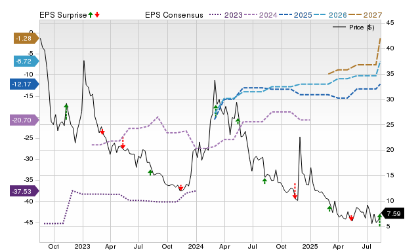Image resolution: width=420 pixels, height=250 pixels.
Task: Click green surprise arrow near March 2025
Action: tap(329, 209)
